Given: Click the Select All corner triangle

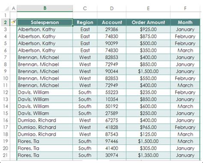Looking at the screenshot, I should point(7,9).
